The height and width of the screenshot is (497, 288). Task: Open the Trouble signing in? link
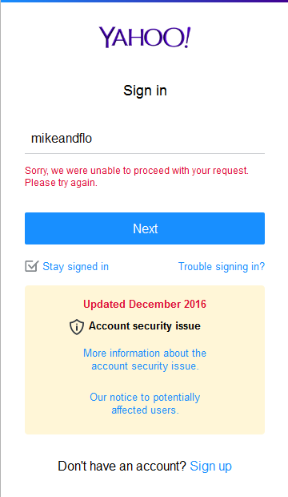pyautogui.click(x=222, y=267)
